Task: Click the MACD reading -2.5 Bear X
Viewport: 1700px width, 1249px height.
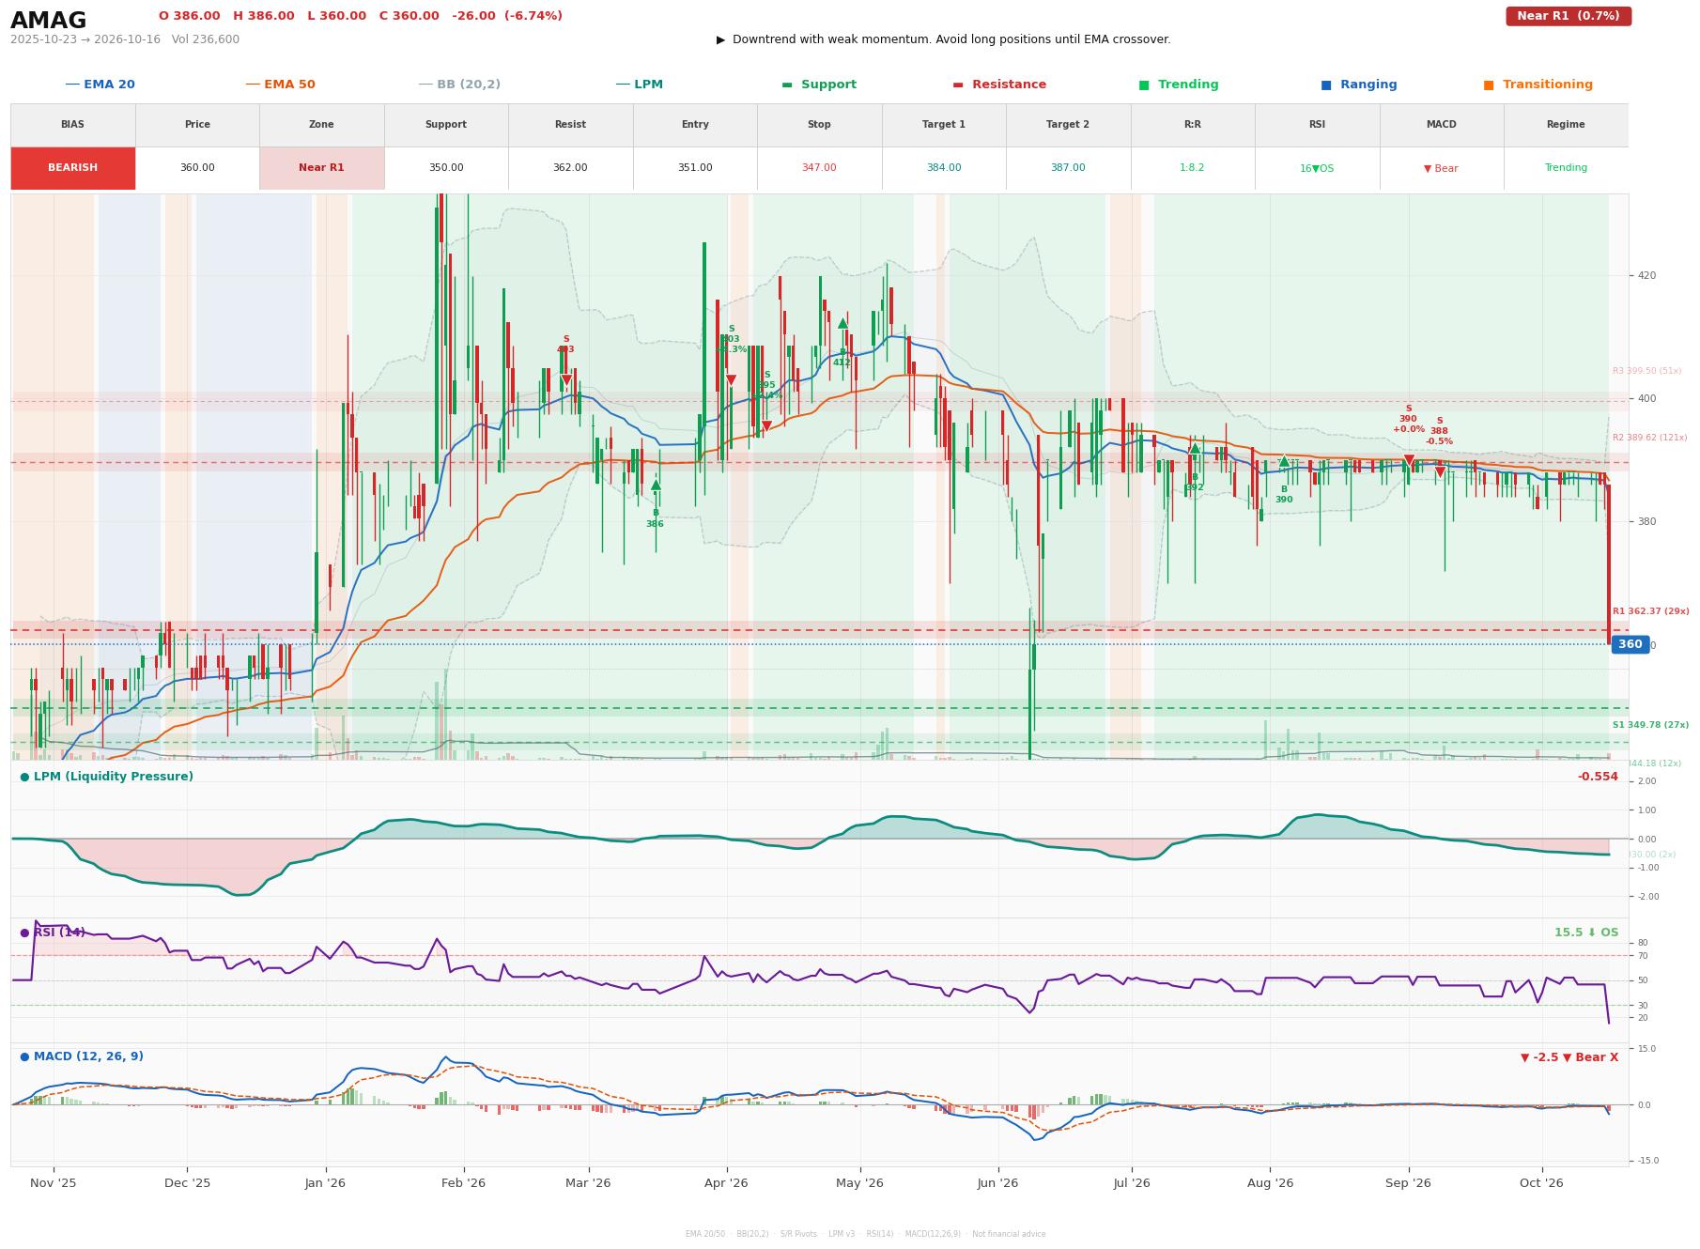Action: point(1569,1057)
